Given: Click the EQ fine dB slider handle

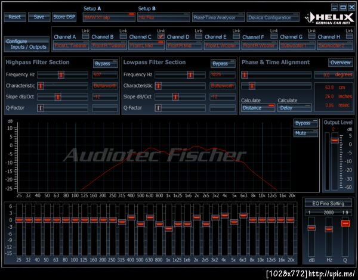Looking at the screenshot, I should tap(311, 228).
